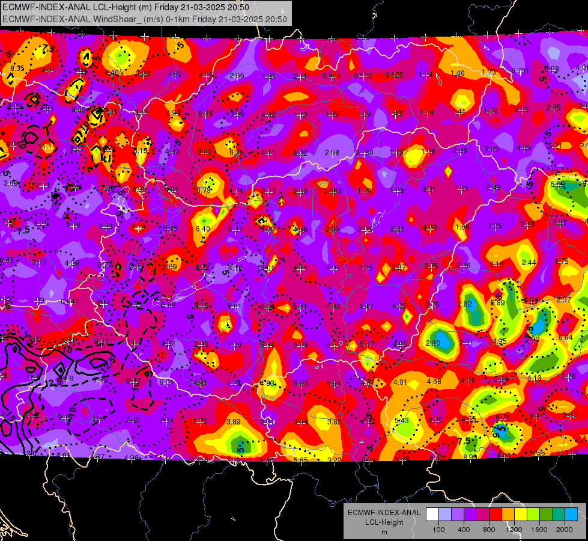Viewport: 588px width, 541px height.
Task: Click the grid value 9.37
Action: [102, 341]
